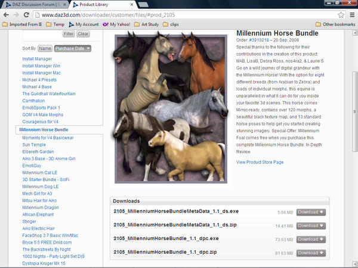Open 1002 Nights - Party Light Set DjS
This screenshot has height=268, width=358.
53,256
